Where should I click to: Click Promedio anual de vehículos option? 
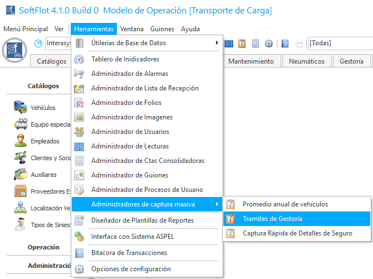285,204
